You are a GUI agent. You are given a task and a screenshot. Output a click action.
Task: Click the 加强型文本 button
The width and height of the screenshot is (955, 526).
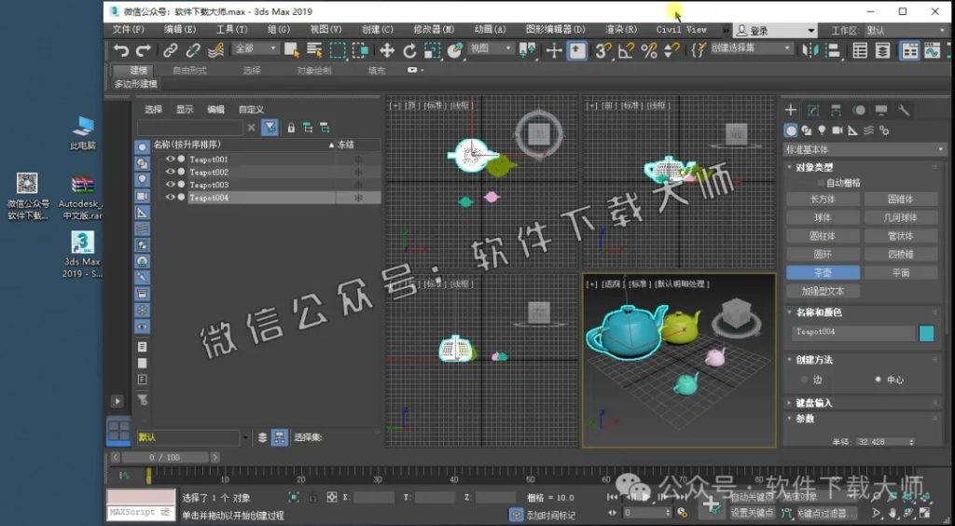[823, 291]
